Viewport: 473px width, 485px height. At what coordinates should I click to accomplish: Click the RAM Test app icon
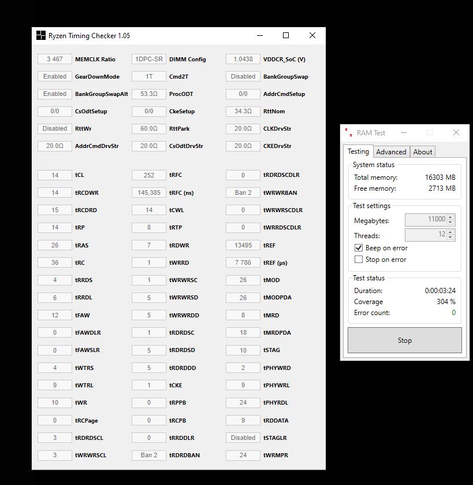(x=349, y=133)
